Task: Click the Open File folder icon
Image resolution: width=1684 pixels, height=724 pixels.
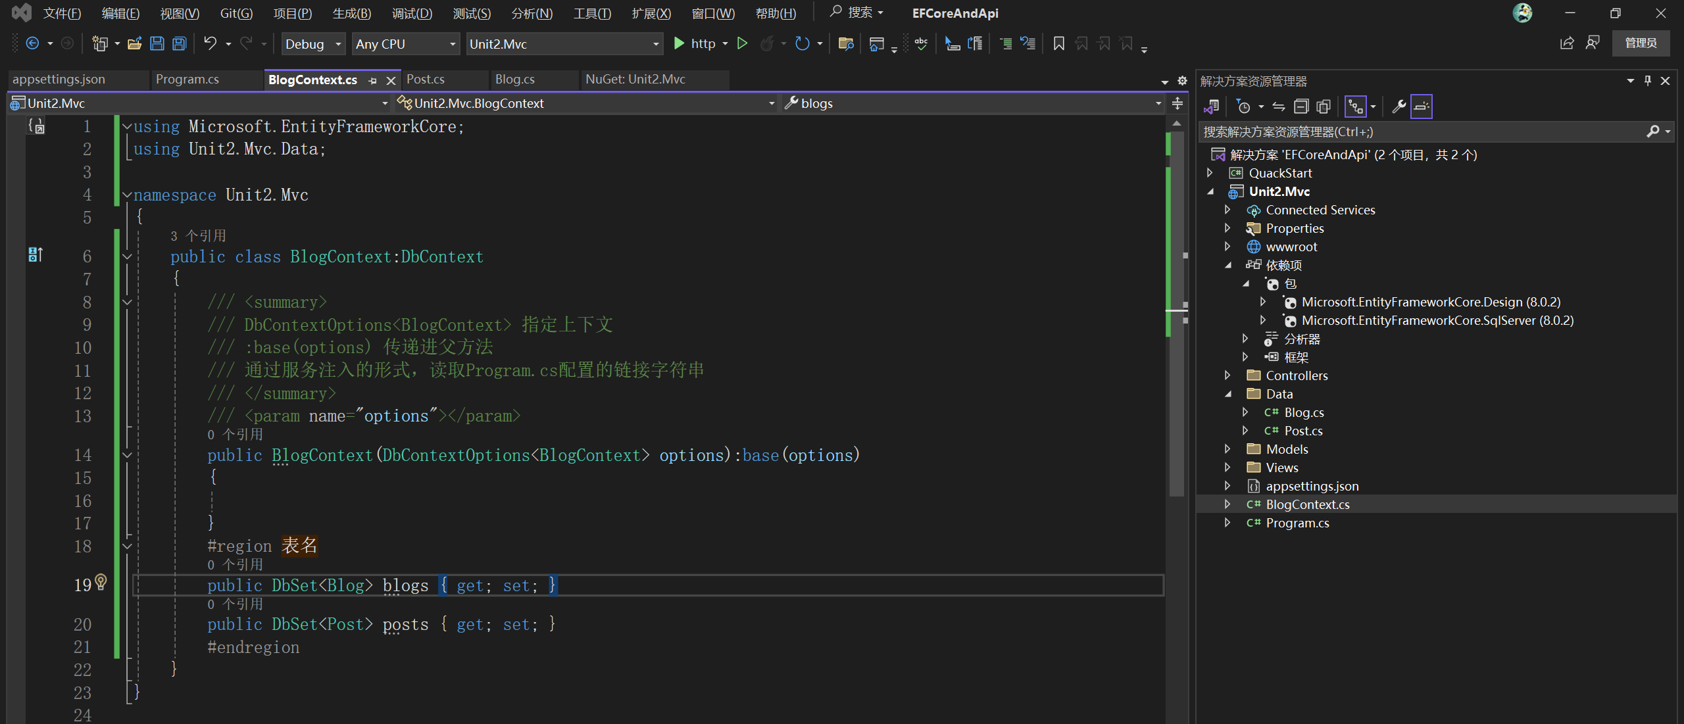Action: 134,44
